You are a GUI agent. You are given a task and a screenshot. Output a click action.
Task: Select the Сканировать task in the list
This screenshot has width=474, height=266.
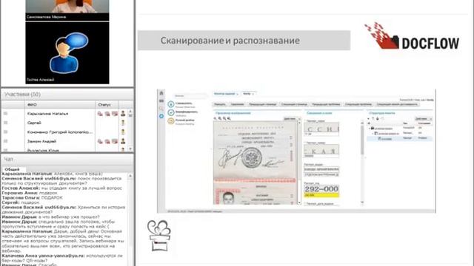(x=184, y=103)
